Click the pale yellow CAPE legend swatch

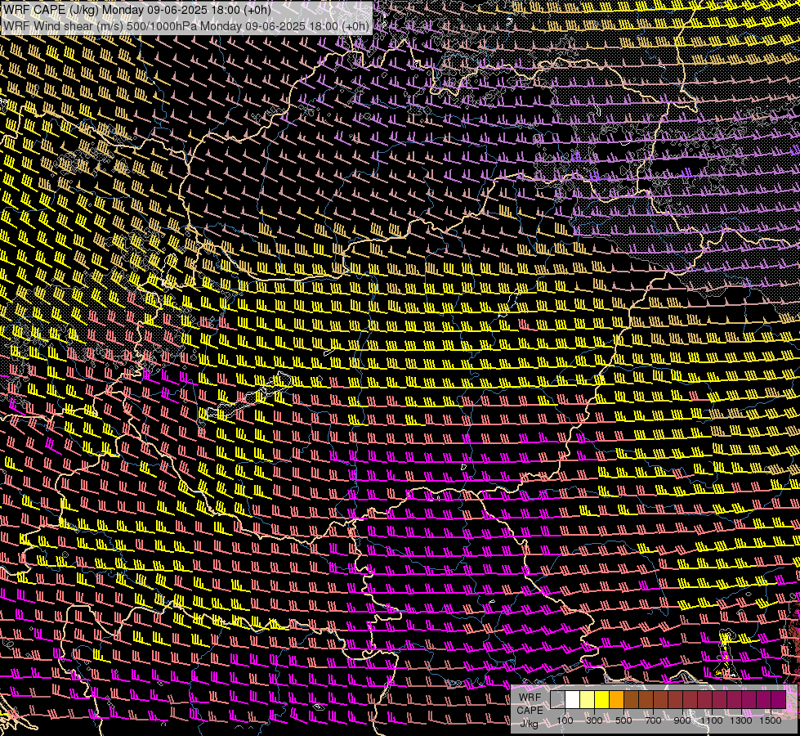588,700
